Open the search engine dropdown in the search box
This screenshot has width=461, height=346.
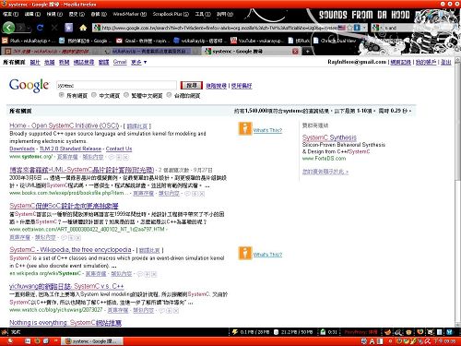tap(377, 28)
